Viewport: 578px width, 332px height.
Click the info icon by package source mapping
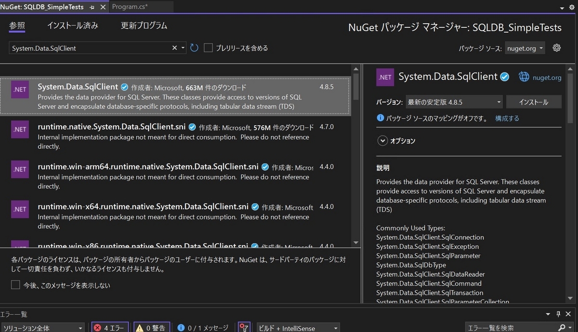[381, 118]
